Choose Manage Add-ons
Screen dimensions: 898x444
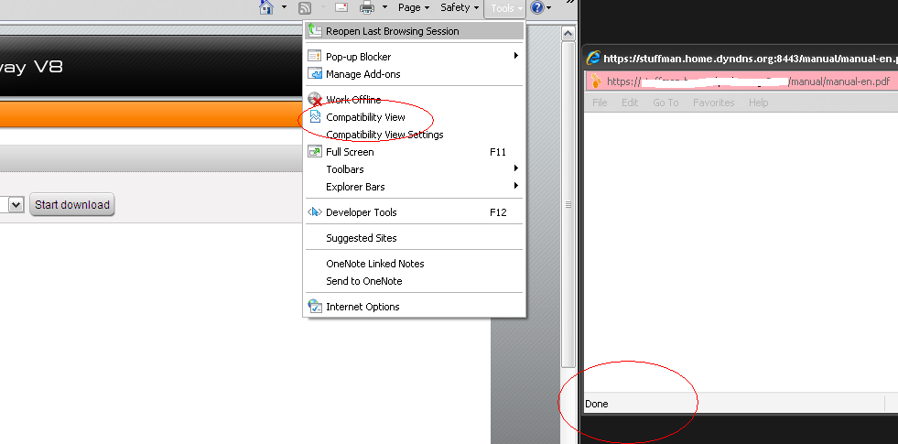pos(414,74)
